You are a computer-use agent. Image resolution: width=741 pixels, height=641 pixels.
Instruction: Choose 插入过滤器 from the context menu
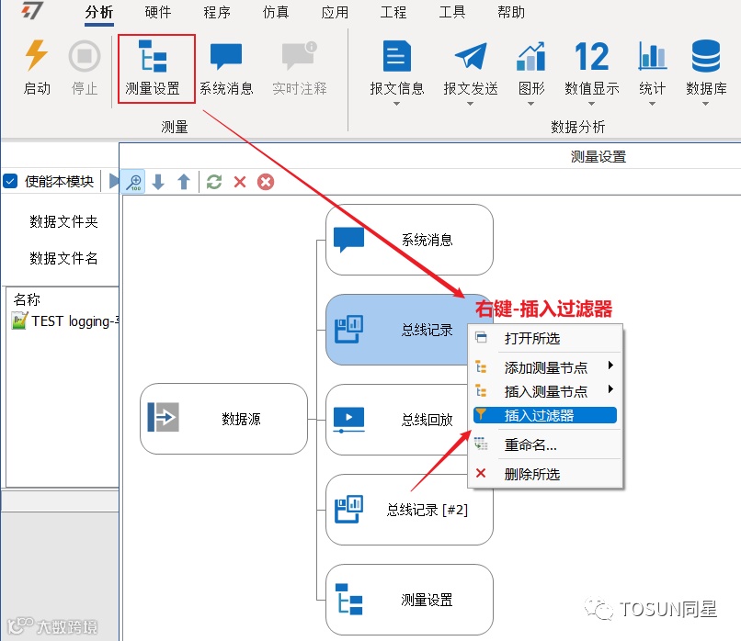click(545, 415)
